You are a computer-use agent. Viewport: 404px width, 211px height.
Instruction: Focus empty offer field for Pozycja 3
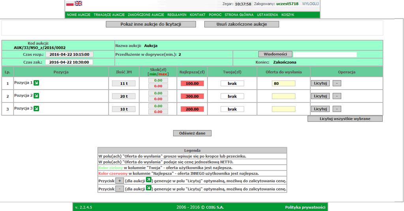(283, 109)
